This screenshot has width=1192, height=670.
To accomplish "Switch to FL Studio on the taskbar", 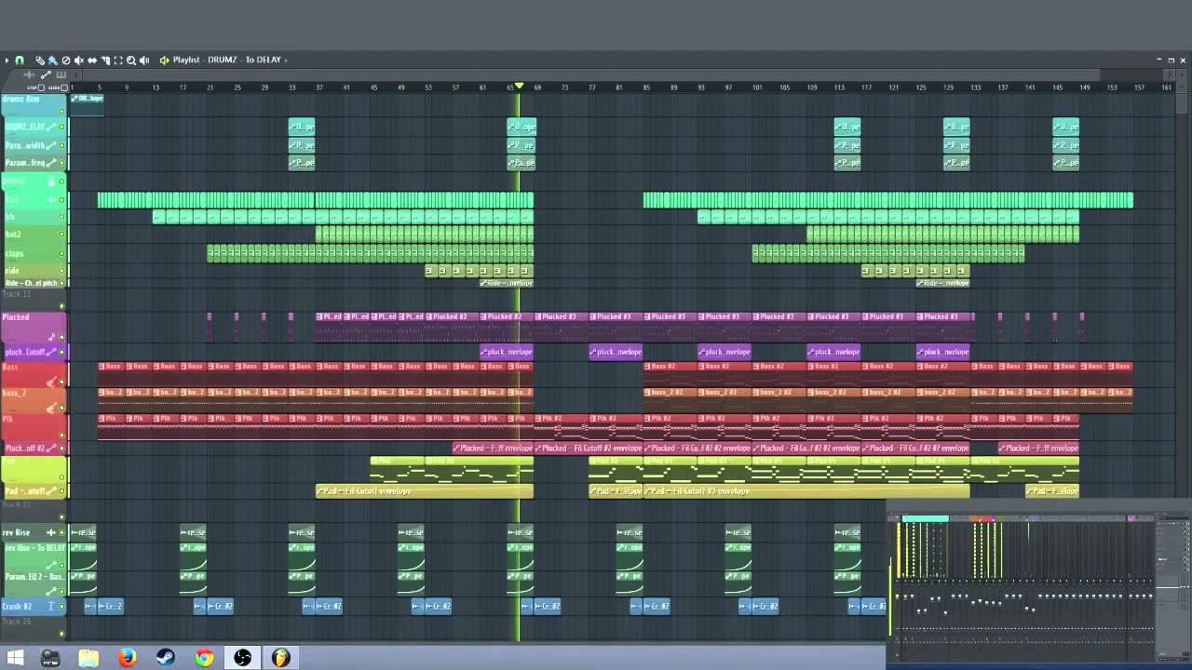I will pyautogui.click(x=280, y=658).
